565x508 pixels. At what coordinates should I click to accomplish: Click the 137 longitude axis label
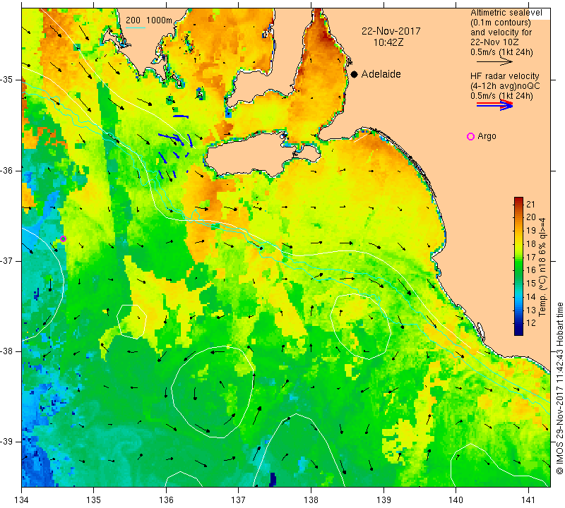click(x=238, y=500)
